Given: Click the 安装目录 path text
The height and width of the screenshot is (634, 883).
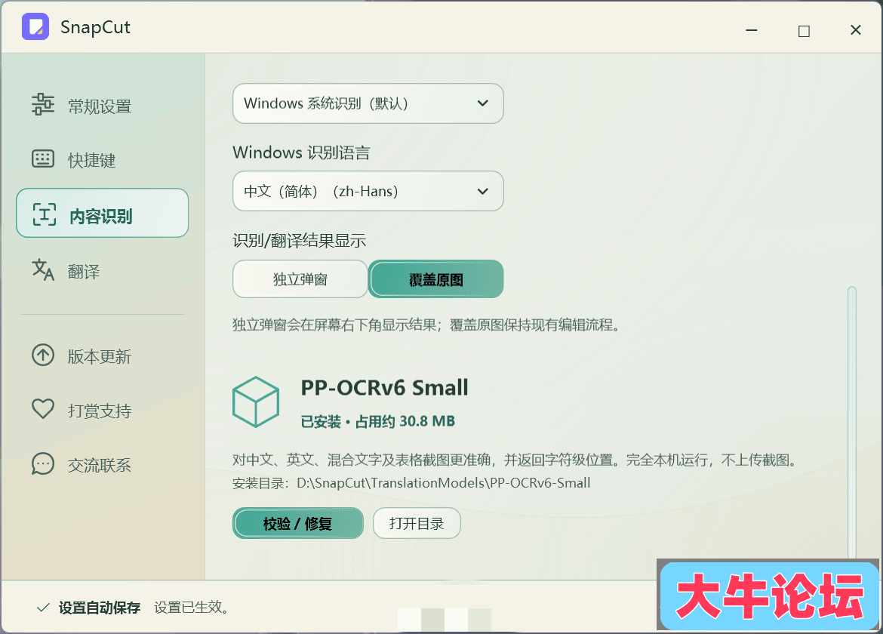Looking at the screenshot, I should tap(411, 483).
